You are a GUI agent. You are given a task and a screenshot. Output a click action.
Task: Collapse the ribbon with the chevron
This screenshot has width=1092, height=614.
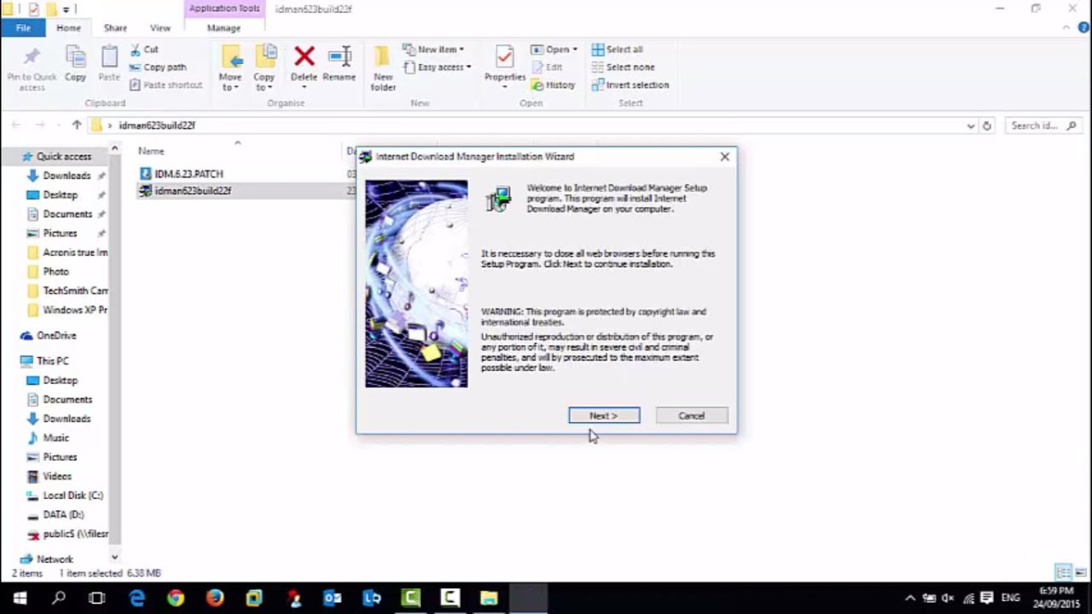tap(1066, 27)
